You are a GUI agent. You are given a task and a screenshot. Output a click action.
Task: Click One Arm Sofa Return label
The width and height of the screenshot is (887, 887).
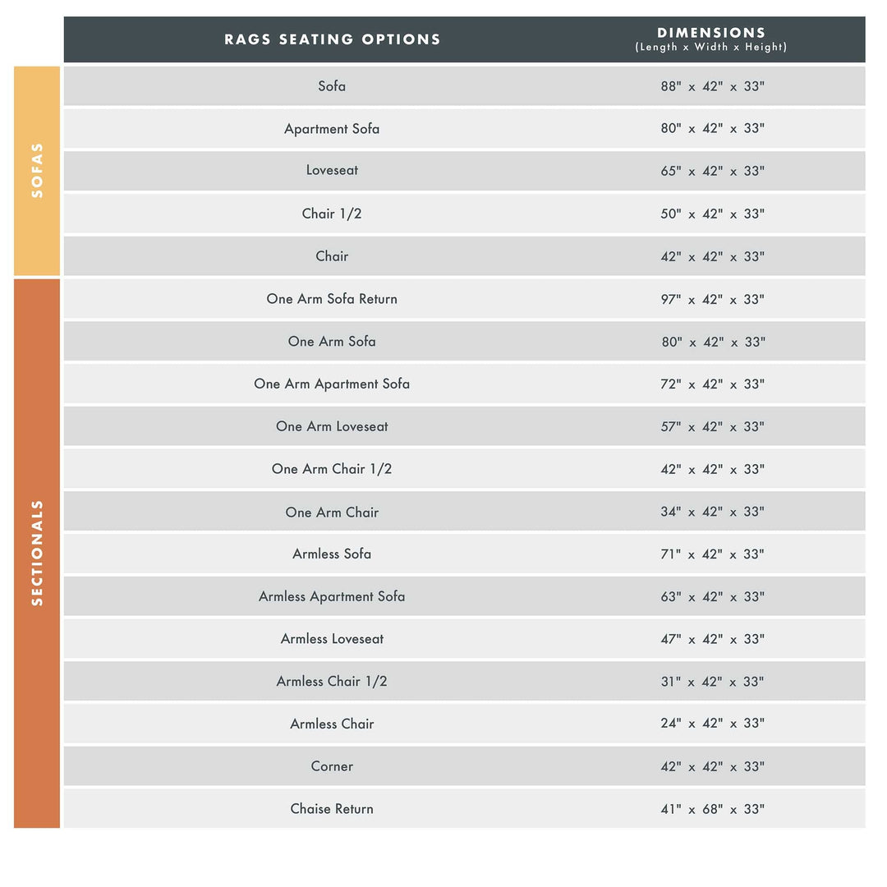coord(332,299)
